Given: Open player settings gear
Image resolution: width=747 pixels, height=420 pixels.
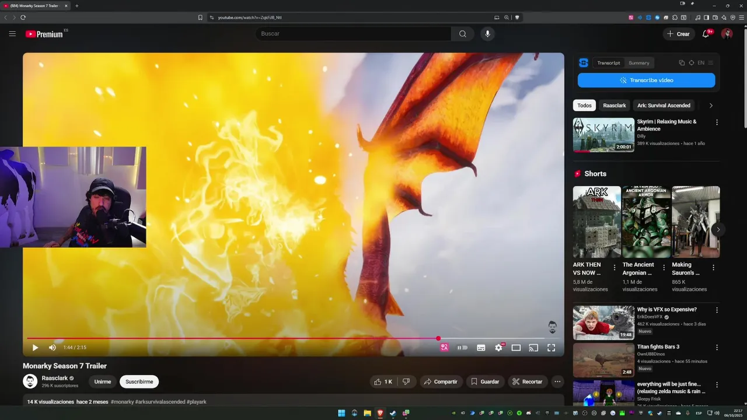Looking at the screenshot, I should (499, 348).
